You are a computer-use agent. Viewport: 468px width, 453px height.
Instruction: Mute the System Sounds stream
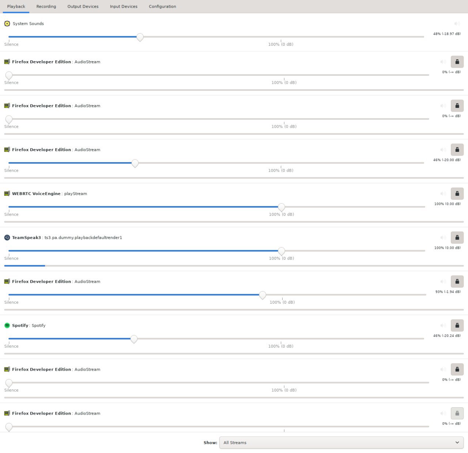[457, 23]
